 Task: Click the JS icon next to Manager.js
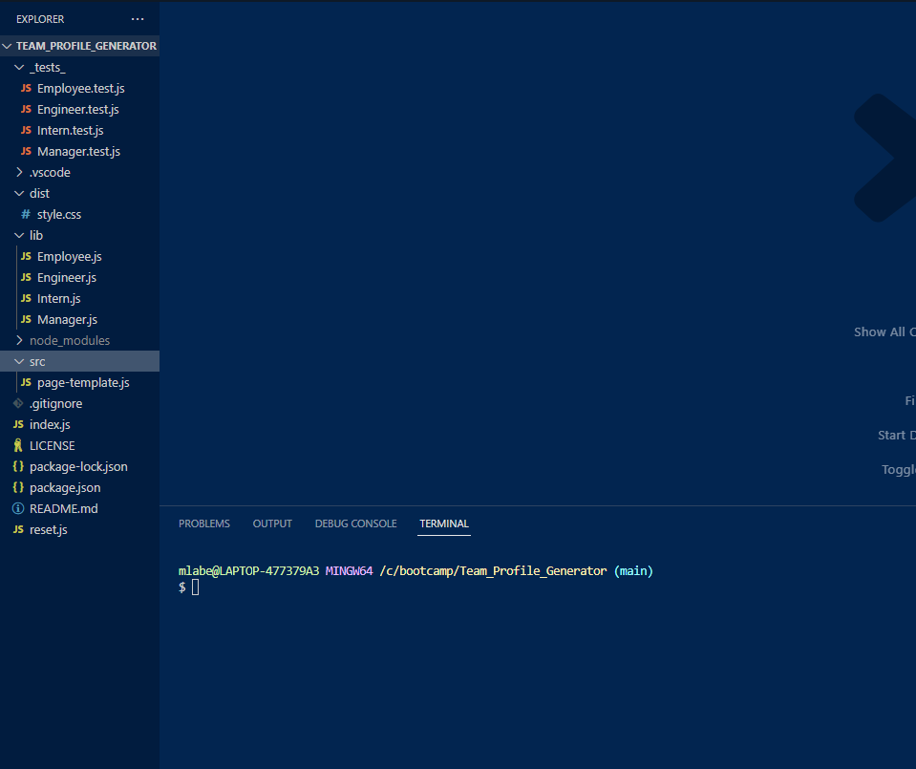(26, 319)
